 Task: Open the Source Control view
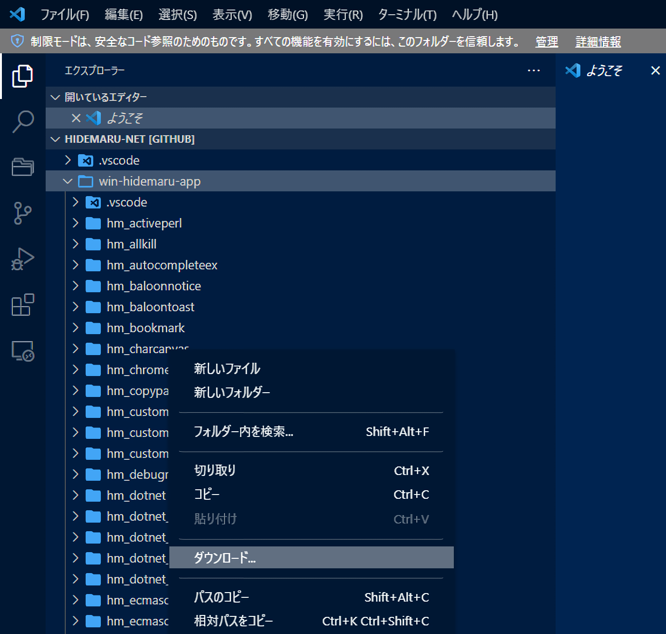click(x=22, y=213)
